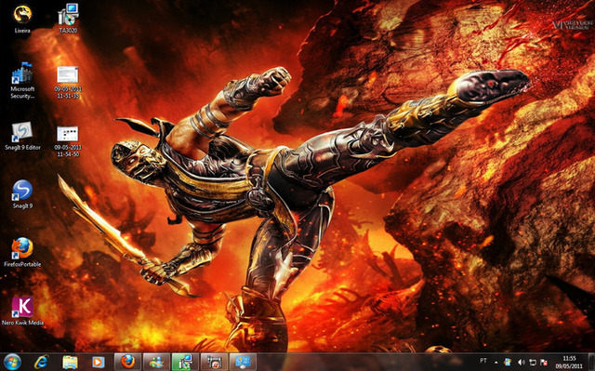Viewport: 595px width, 371px height.
Task: Open the Action Center flag icon
Action: (544, 363)
